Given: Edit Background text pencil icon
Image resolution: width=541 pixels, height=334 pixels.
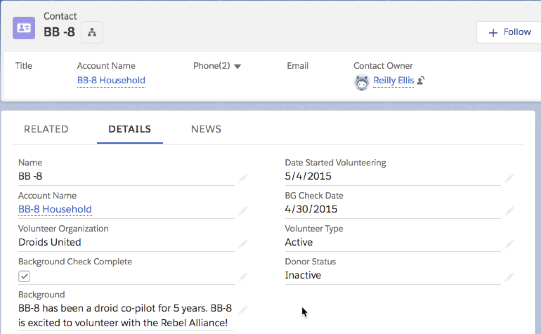Looking at the screenshot, I should click(x=243, y=310).
